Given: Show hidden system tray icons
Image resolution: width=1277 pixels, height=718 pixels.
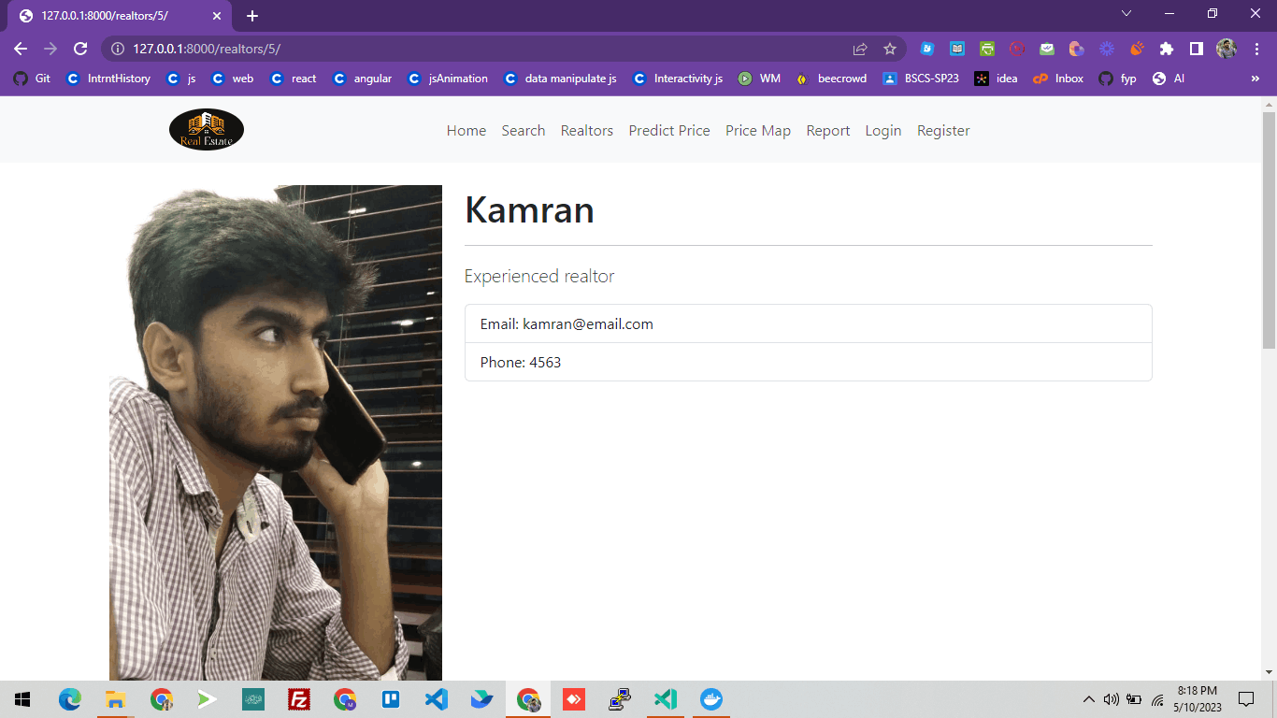Looking at the screenshot, I should [1088, 699].
